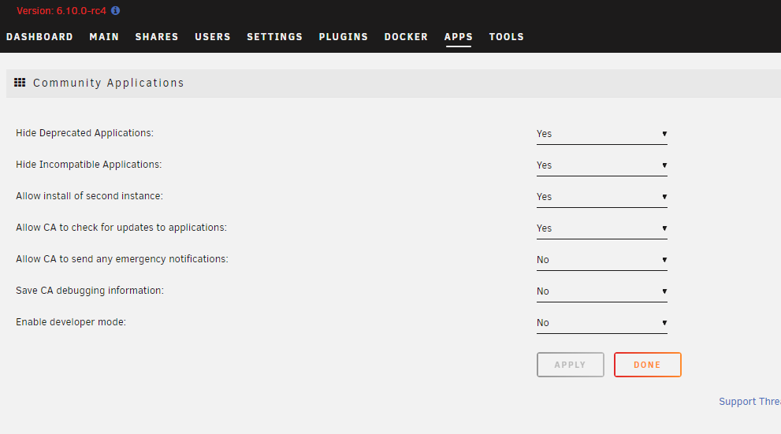Go to the Main tab

click(x=104, y=37)
